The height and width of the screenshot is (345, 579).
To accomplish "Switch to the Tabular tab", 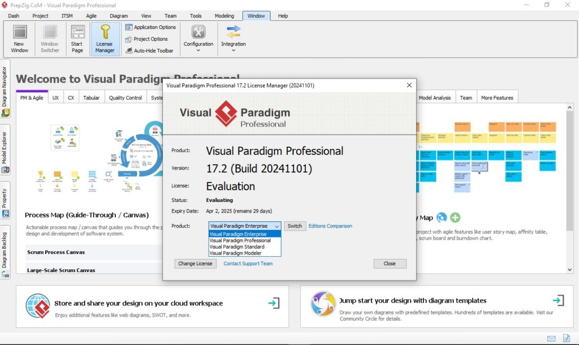I will tap(91, 97).
